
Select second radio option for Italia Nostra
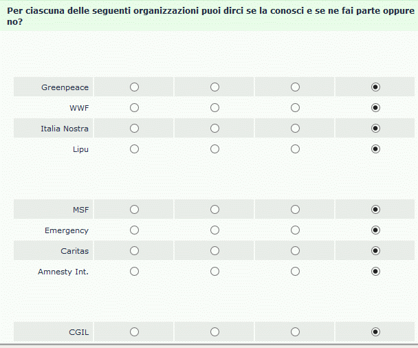pos(215,128)
